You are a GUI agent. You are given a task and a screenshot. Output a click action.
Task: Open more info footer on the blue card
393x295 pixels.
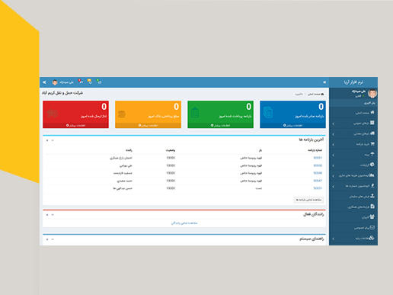292,126
